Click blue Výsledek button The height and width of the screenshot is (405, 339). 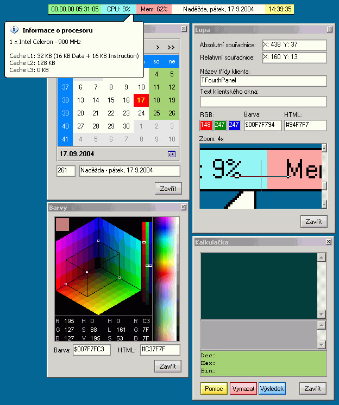click(272, 389)
